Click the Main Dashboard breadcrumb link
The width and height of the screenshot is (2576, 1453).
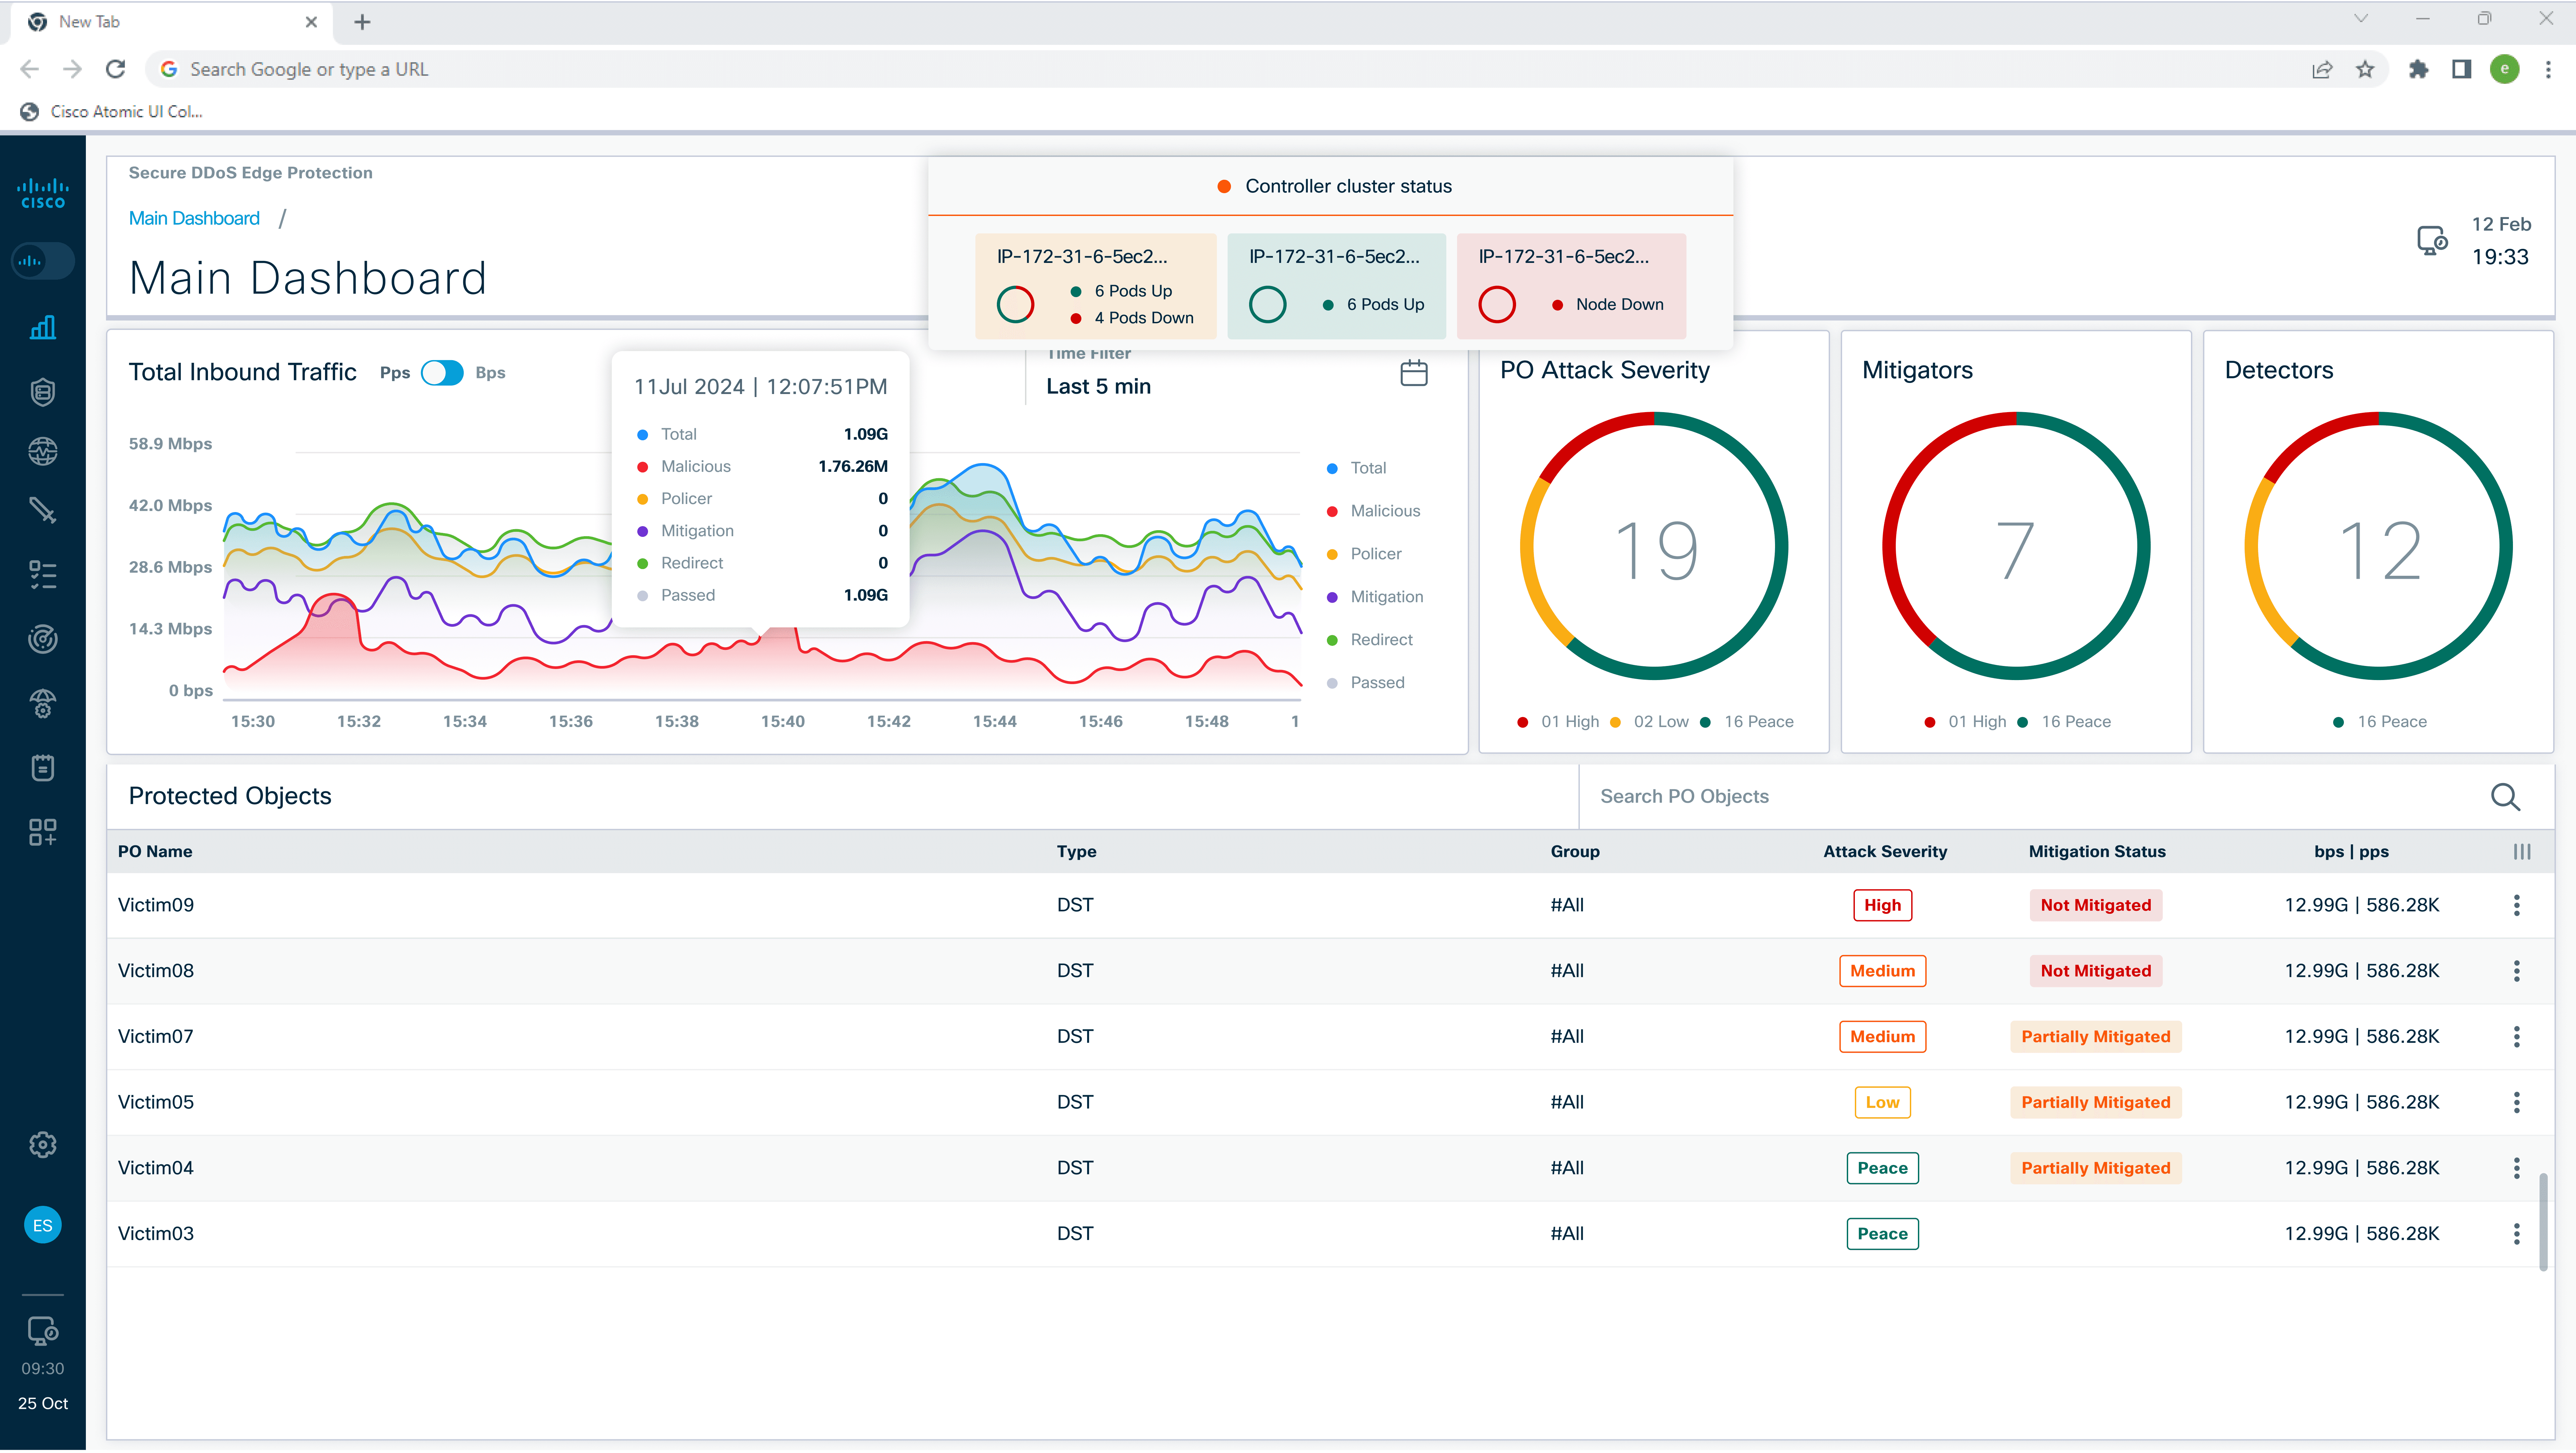coord(194,218)
